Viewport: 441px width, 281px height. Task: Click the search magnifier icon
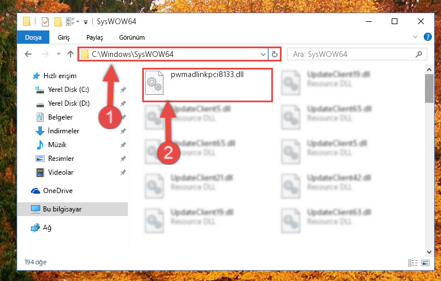(419, 54)
